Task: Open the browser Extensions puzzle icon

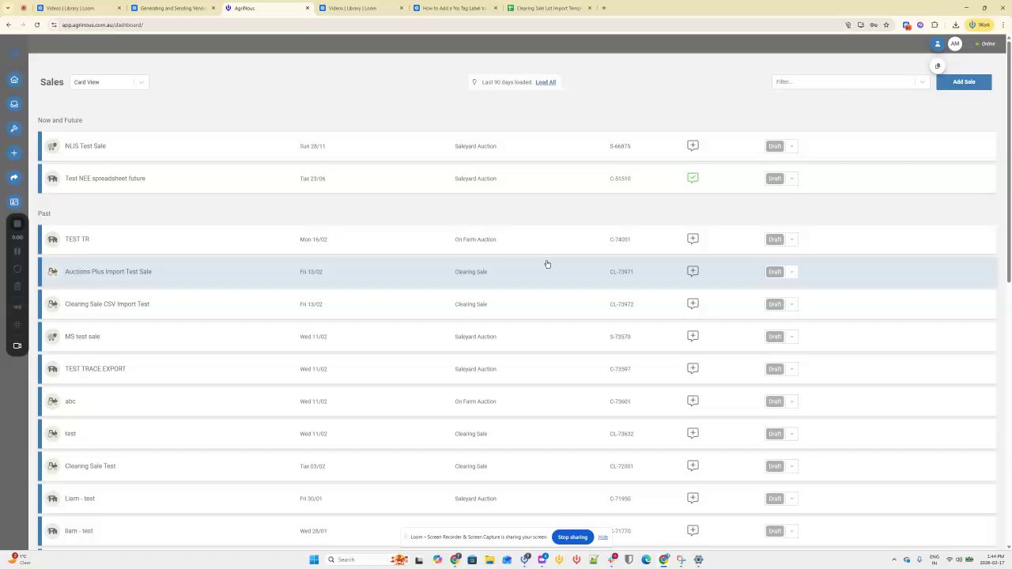Action: click(x=935, y=24)
